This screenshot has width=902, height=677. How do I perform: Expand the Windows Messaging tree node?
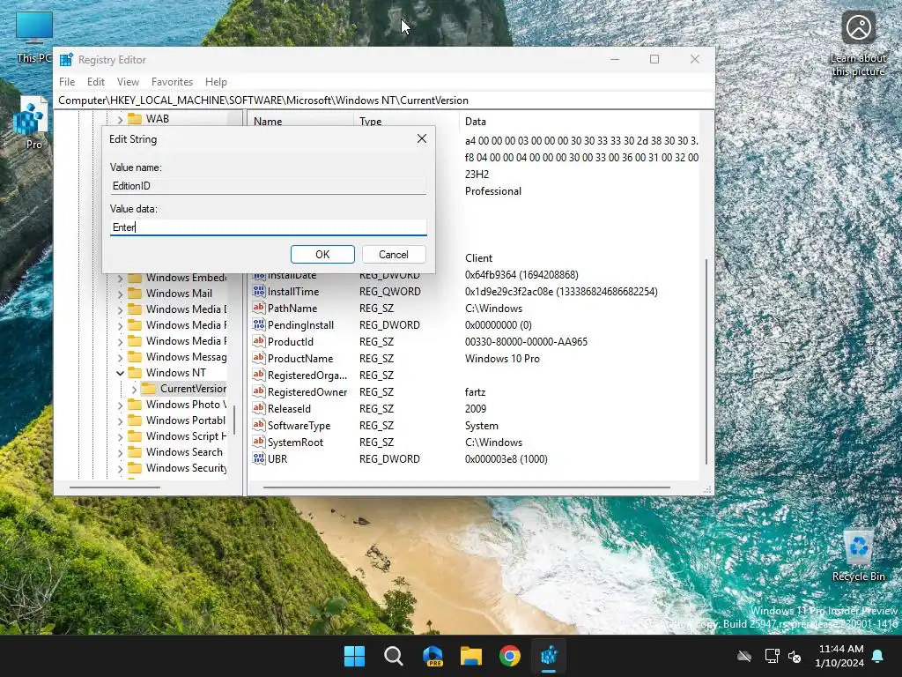click(120, 358)
